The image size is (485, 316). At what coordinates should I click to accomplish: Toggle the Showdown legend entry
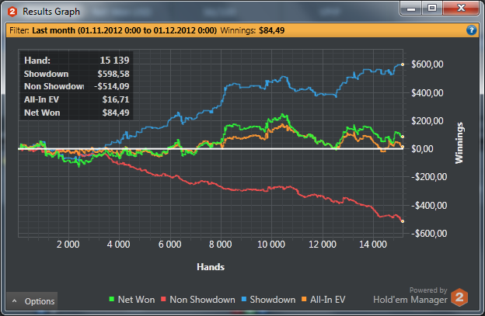click(x=268, y=300)
